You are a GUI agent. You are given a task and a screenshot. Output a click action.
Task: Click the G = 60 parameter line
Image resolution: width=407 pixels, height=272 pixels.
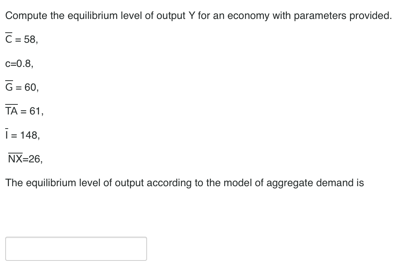22,88
